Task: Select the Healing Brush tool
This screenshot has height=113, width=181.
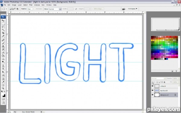Action: (3, 40)
